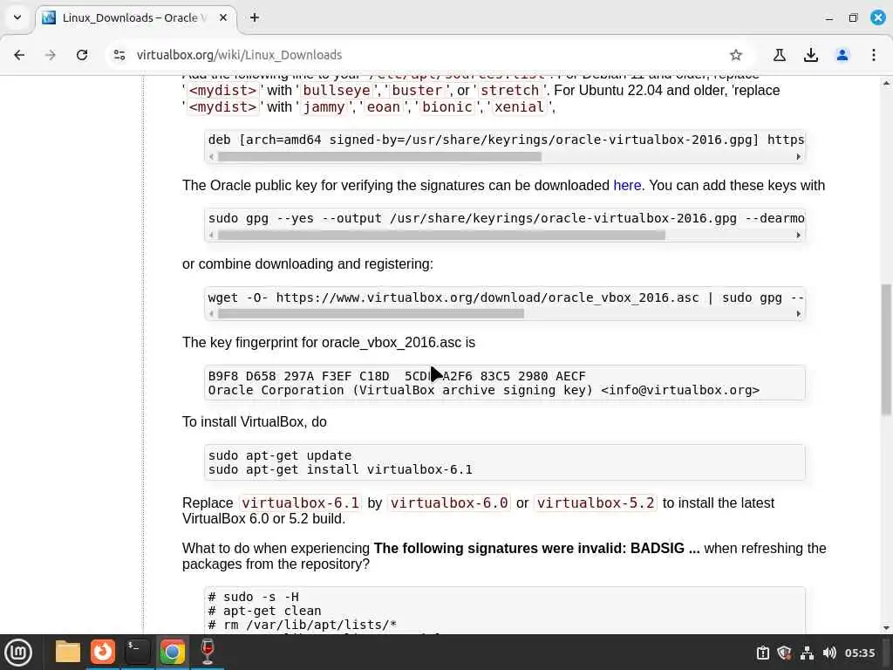This screenshot has height=670, width=893.
Task: Click the wget command horizontal scrollbar
Action: click(x=371, y=314)
